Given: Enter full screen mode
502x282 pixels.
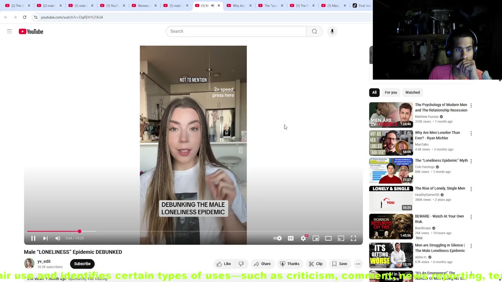Looking at the screenshot, I should tap(353, 238).
